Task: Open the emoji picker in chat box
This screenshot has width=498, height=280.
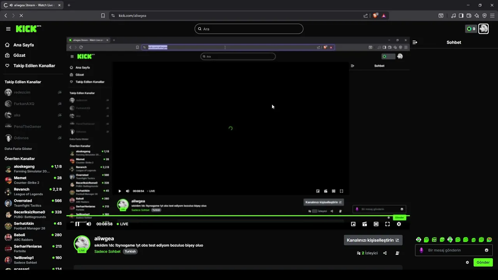Action: click(x=486, y=250)
